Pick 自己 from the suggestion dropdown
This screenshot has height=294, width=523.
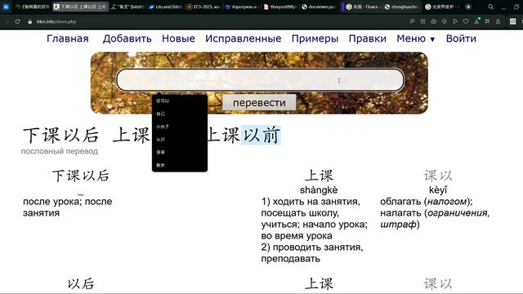click(180, 114)
